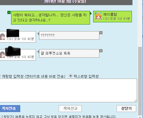Remove the '잘 모르겠소요 흑흑' message via X
Image resolution: width=143 pixels, height=118 pixels.
(x=101, y=51)
